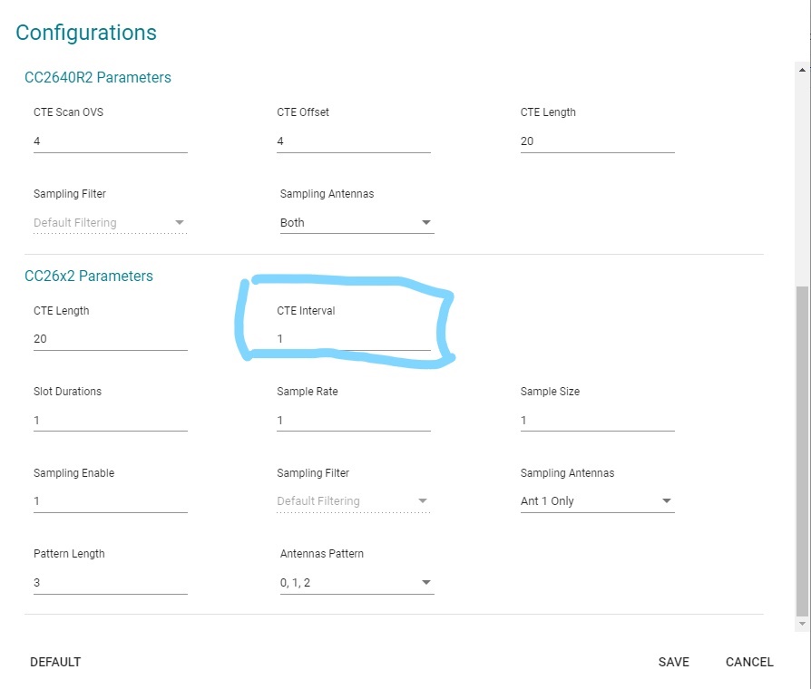Focus the CTE Offset input field
The height and width of the screenshot is (689, 811).
pyautogui.click(x=353, y=141)
